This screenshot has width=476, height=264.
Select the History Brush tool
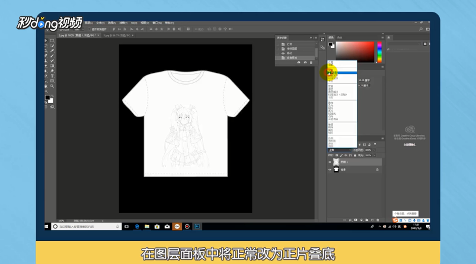(52, 61)
